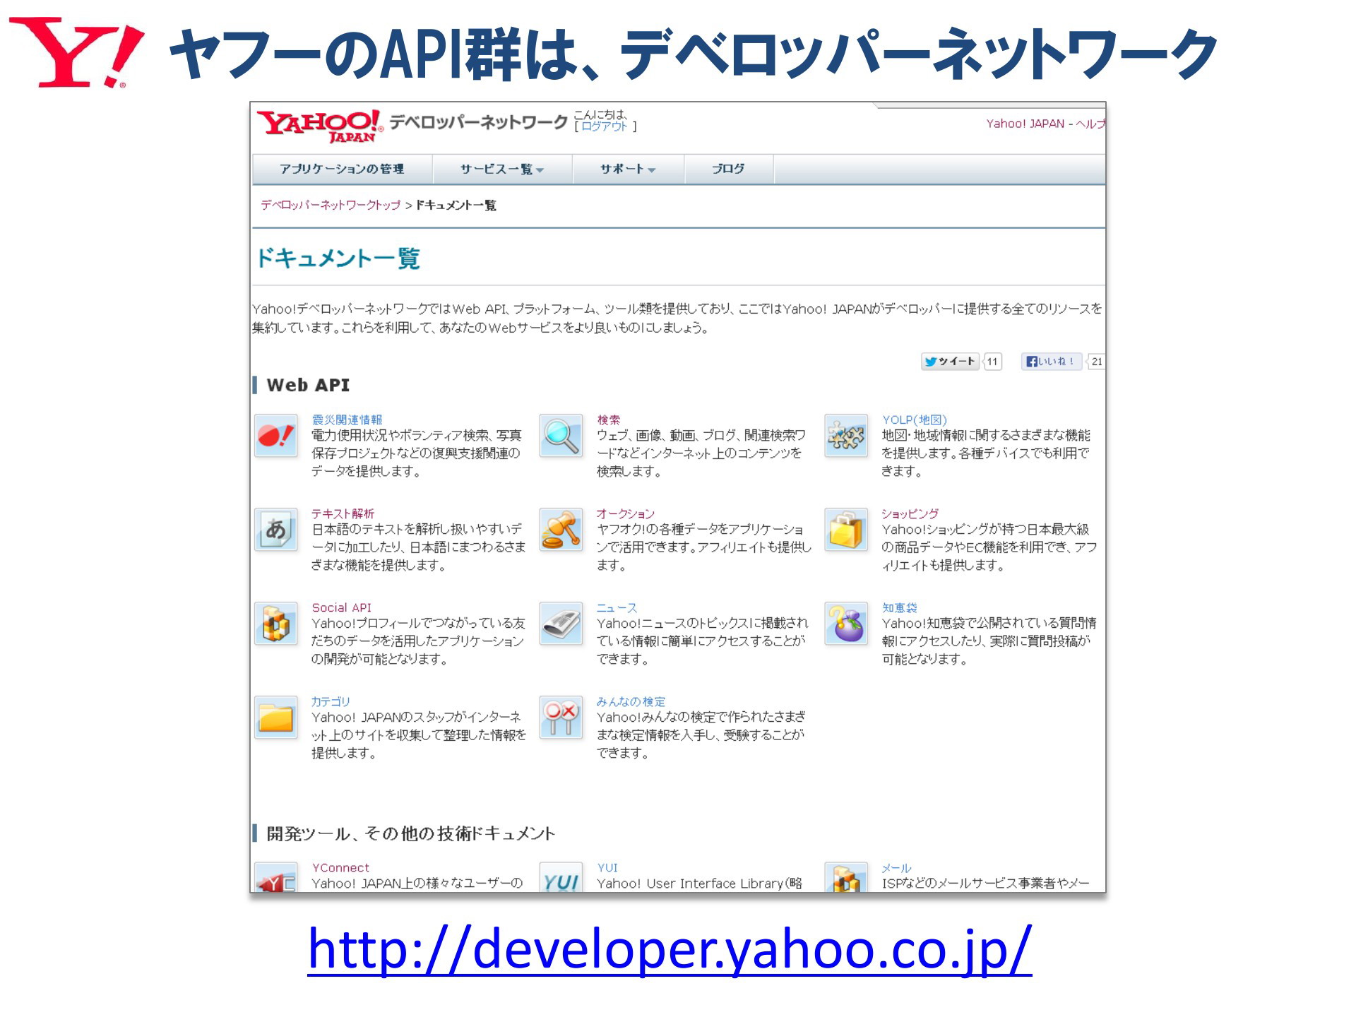The image size is (1356, 1017).
Task: Click the red Y! logo in slide title
Action: point(76,53)
